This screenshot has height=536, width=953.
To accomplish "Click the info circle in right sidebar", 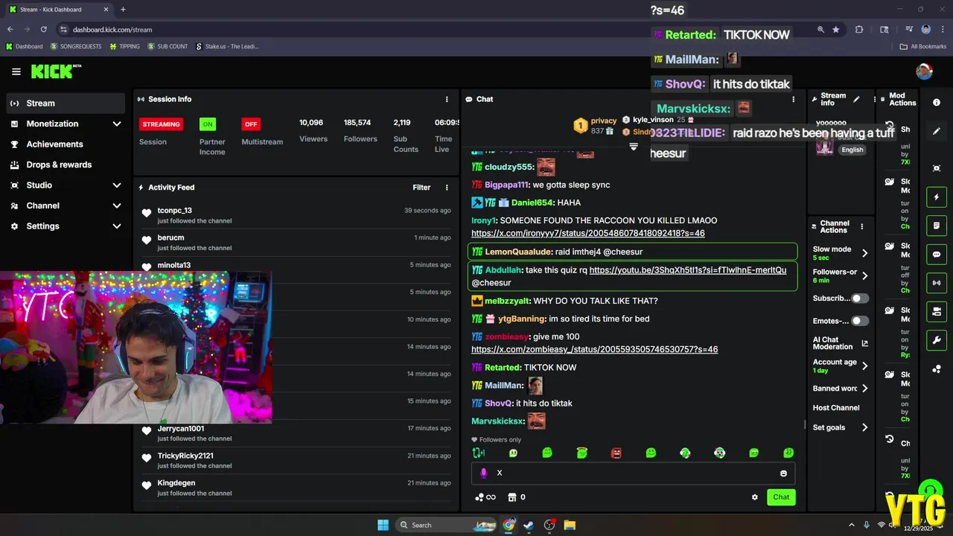I will (937, 103).
